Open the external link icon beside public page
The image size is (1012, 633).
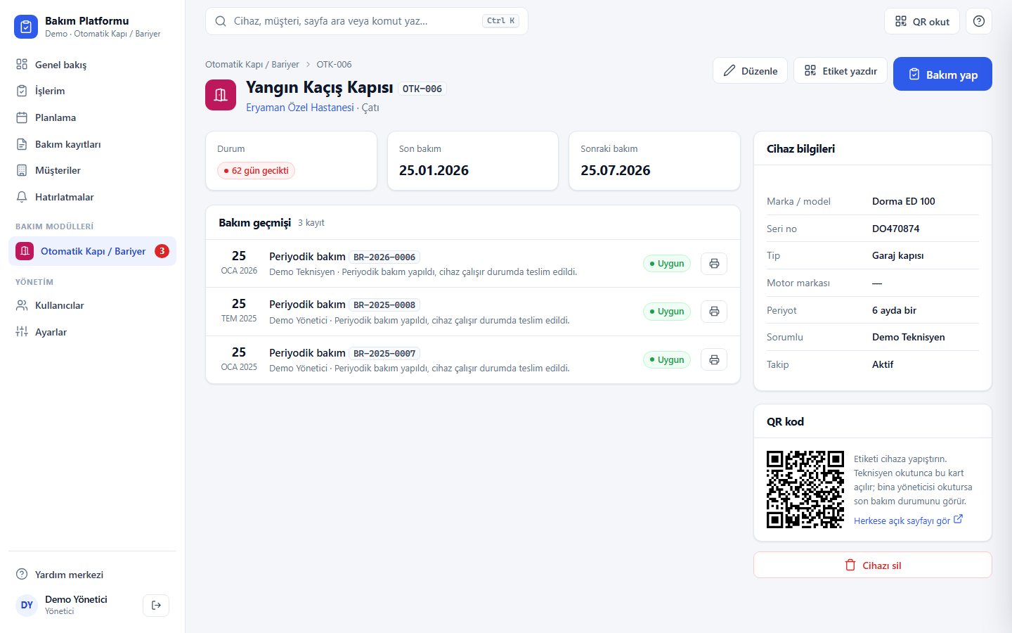click(x=958, y=519)
